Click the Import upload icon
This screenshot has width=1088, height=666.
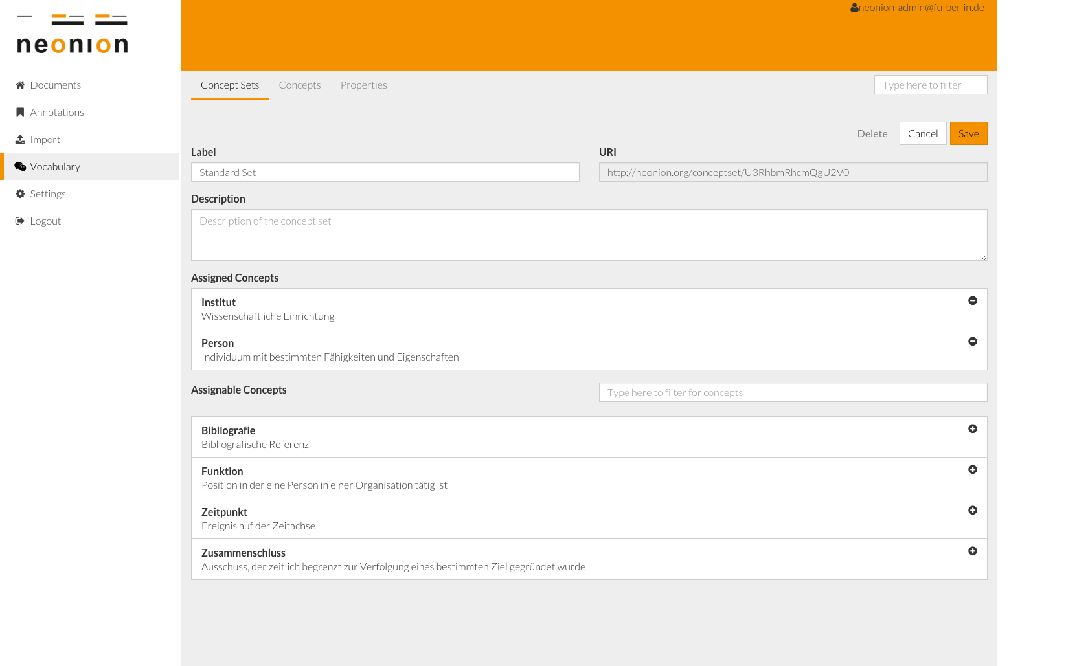tap(20, 139)
